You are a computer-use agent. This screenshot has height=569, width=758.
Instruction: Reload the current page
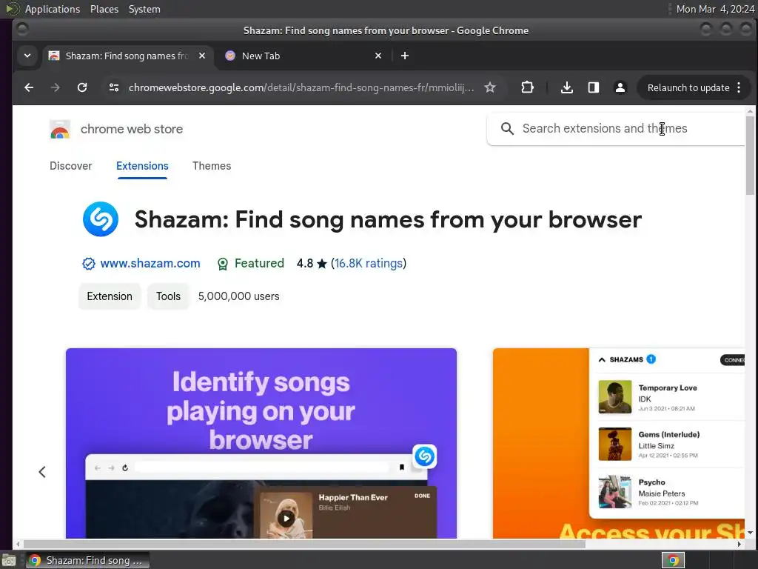click(x=82, y=87)
